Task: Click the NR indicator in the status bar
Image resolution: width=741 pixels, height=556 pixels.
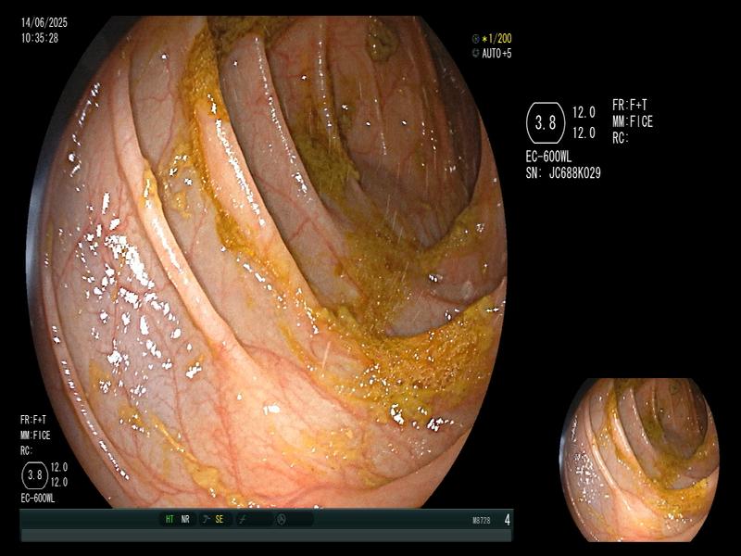Action: pyautogui.click(x=185, y=519)
